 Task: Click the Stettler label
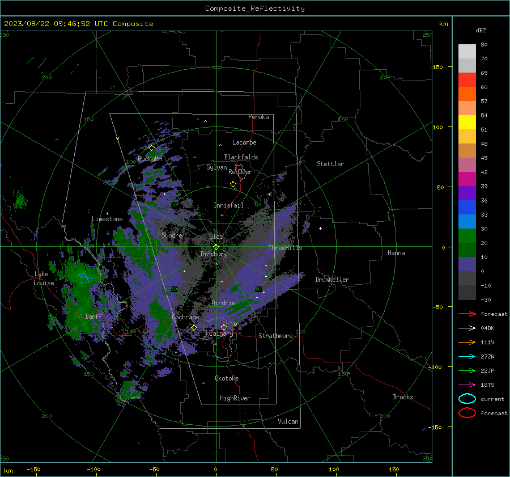330,164
